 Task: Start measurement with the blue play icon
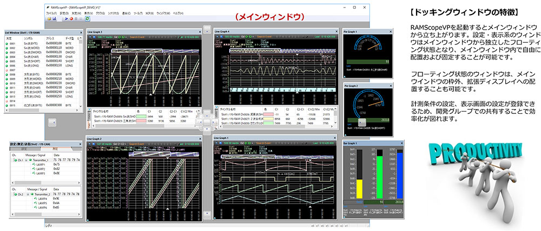pyautogui.click(x=67, y=18)
